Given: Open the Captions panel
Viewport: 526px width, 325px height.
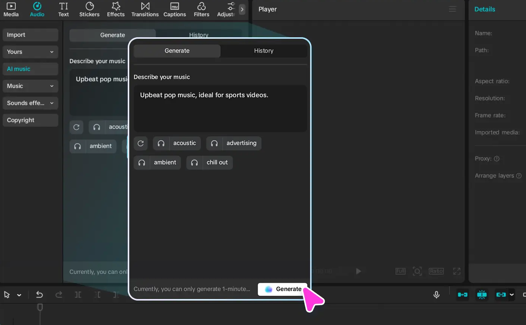Looking at the screenshot, I should (174, 9).
